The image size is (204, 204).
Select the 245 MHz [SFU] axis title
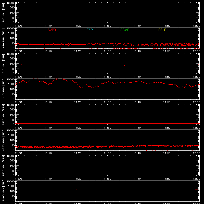[x=4, y=12]
